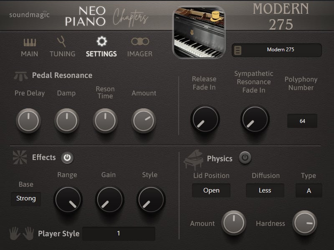The height and width of the screenshot is (250, 334).
Task: Click the tuning fork icon
Action: coord(62,42)
